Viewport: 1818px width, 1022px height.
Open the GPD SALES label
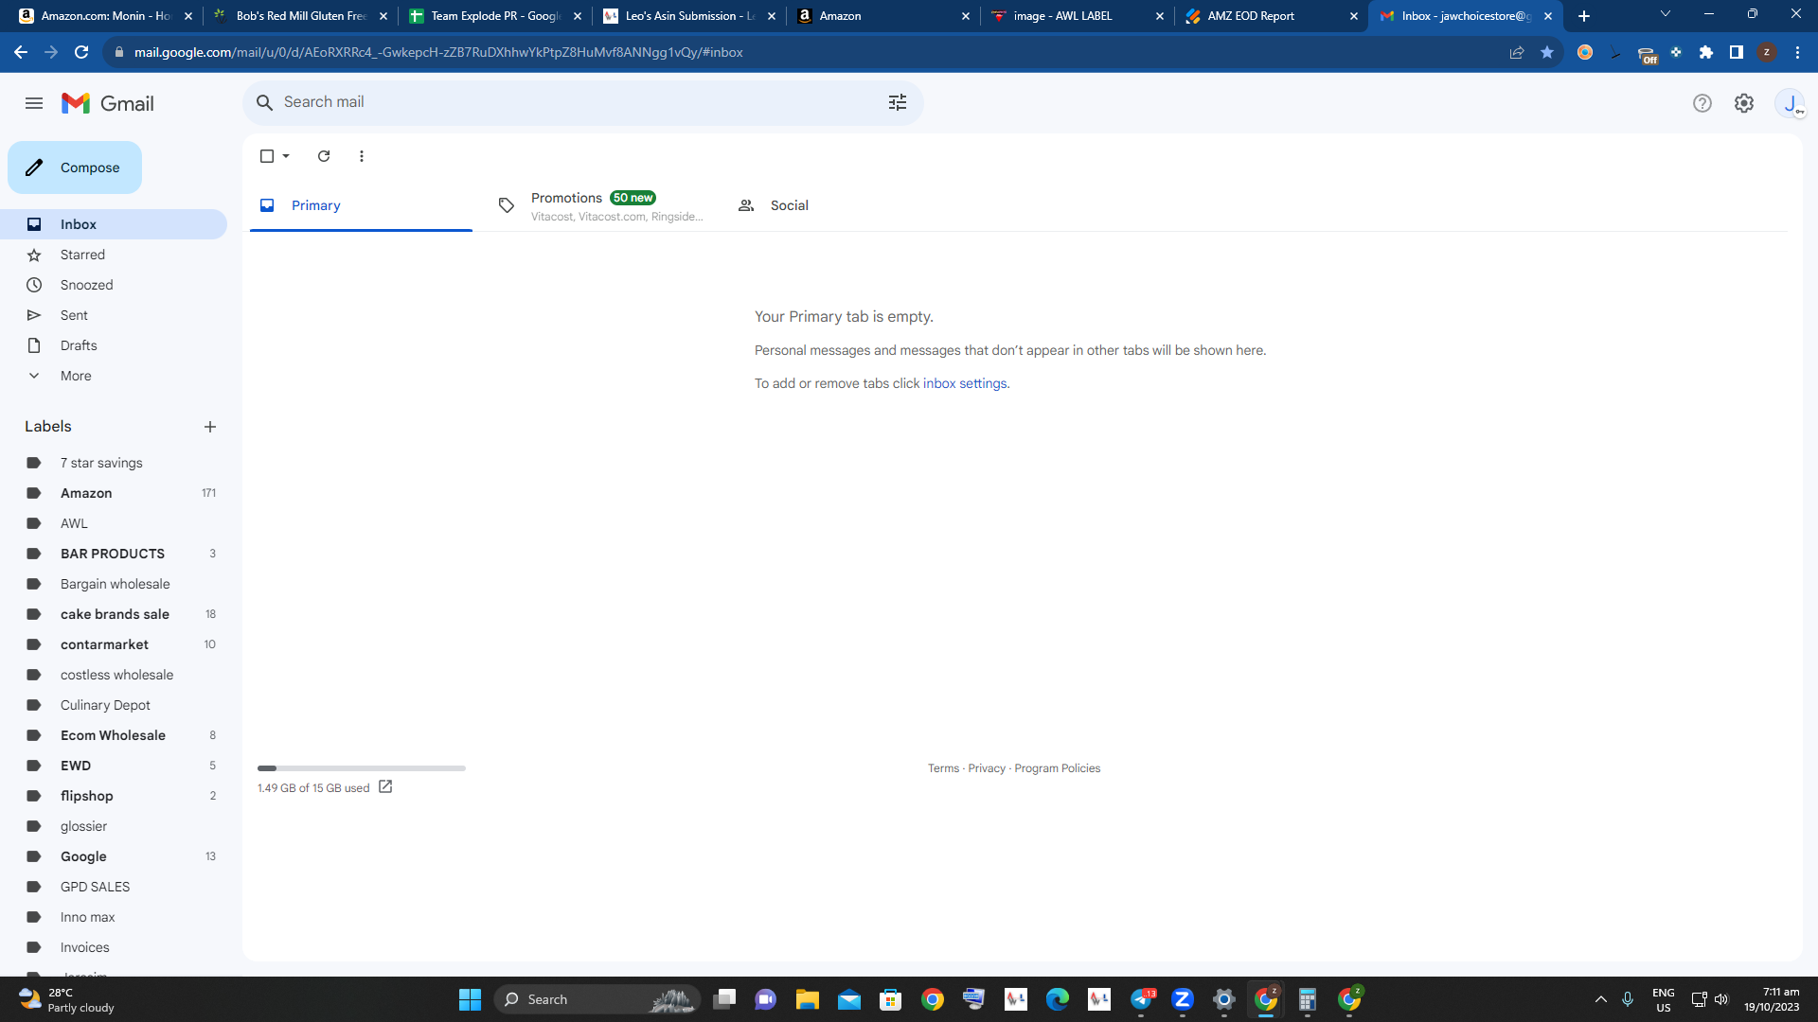(x=114, y=887)
